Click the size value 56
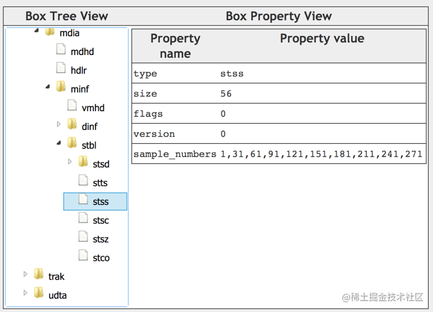Viewport: 433px width, 312px height. click(226, 94)
